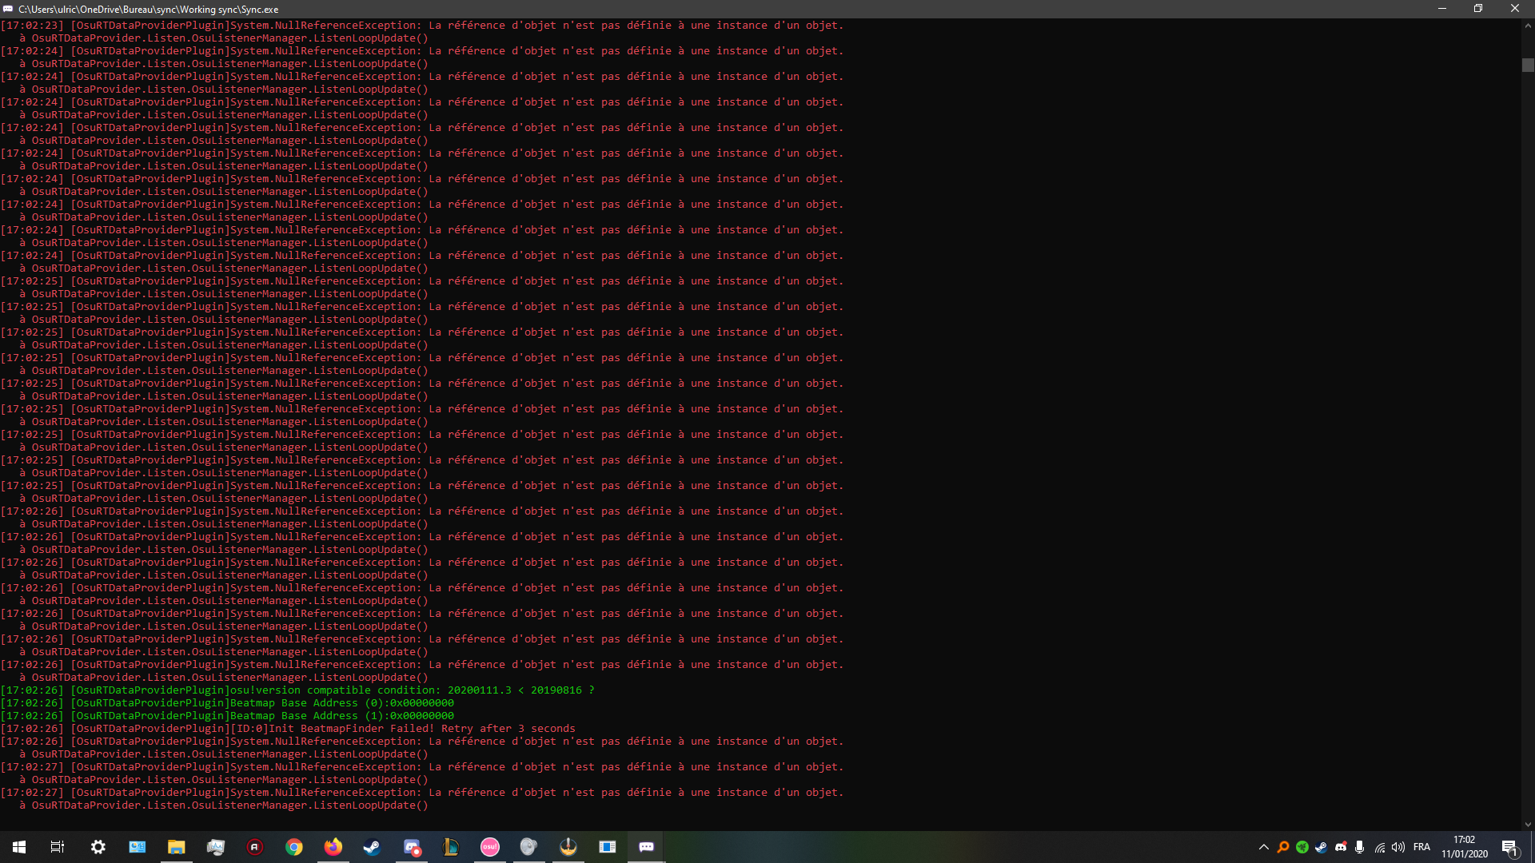Open the orange magnifier tray icon
Screen dimensions: 1535x863
tap(1283, 847)
